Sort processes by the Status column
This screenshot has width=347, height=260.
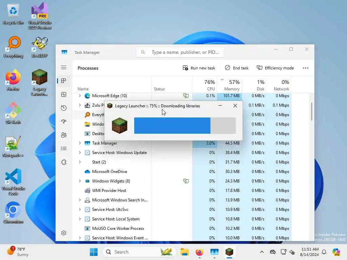coord(172,85)
